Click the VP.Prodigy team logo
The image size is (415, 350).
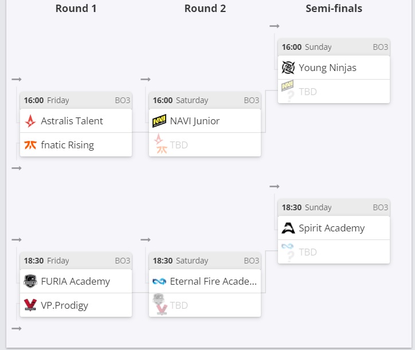[30, 305]
